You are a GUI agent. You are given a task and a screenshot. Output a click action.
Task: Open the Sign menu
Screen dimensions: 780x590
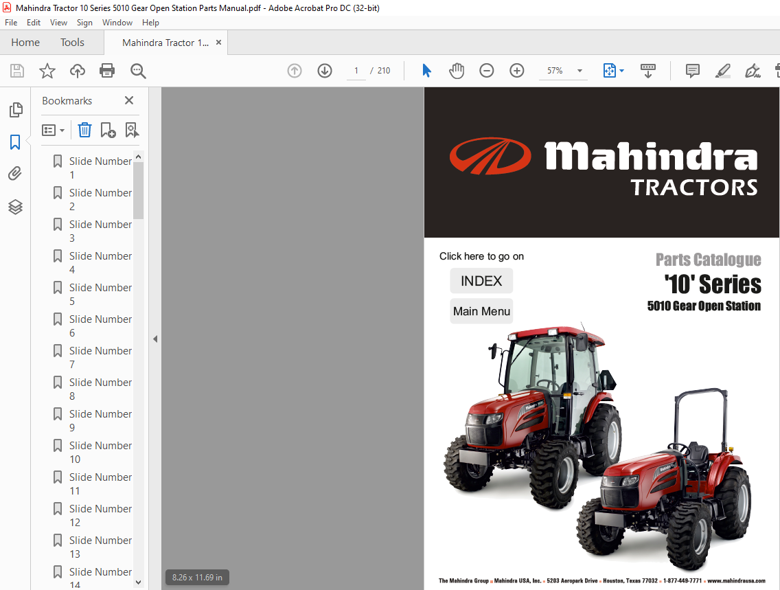click(84, 23)
